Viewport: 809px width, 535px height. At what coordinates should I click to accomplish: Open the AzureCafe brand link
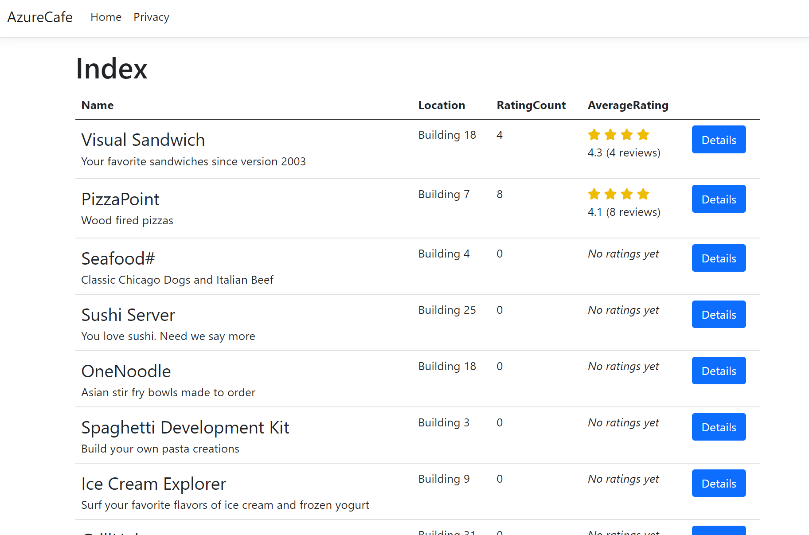(x=40, y=17)
